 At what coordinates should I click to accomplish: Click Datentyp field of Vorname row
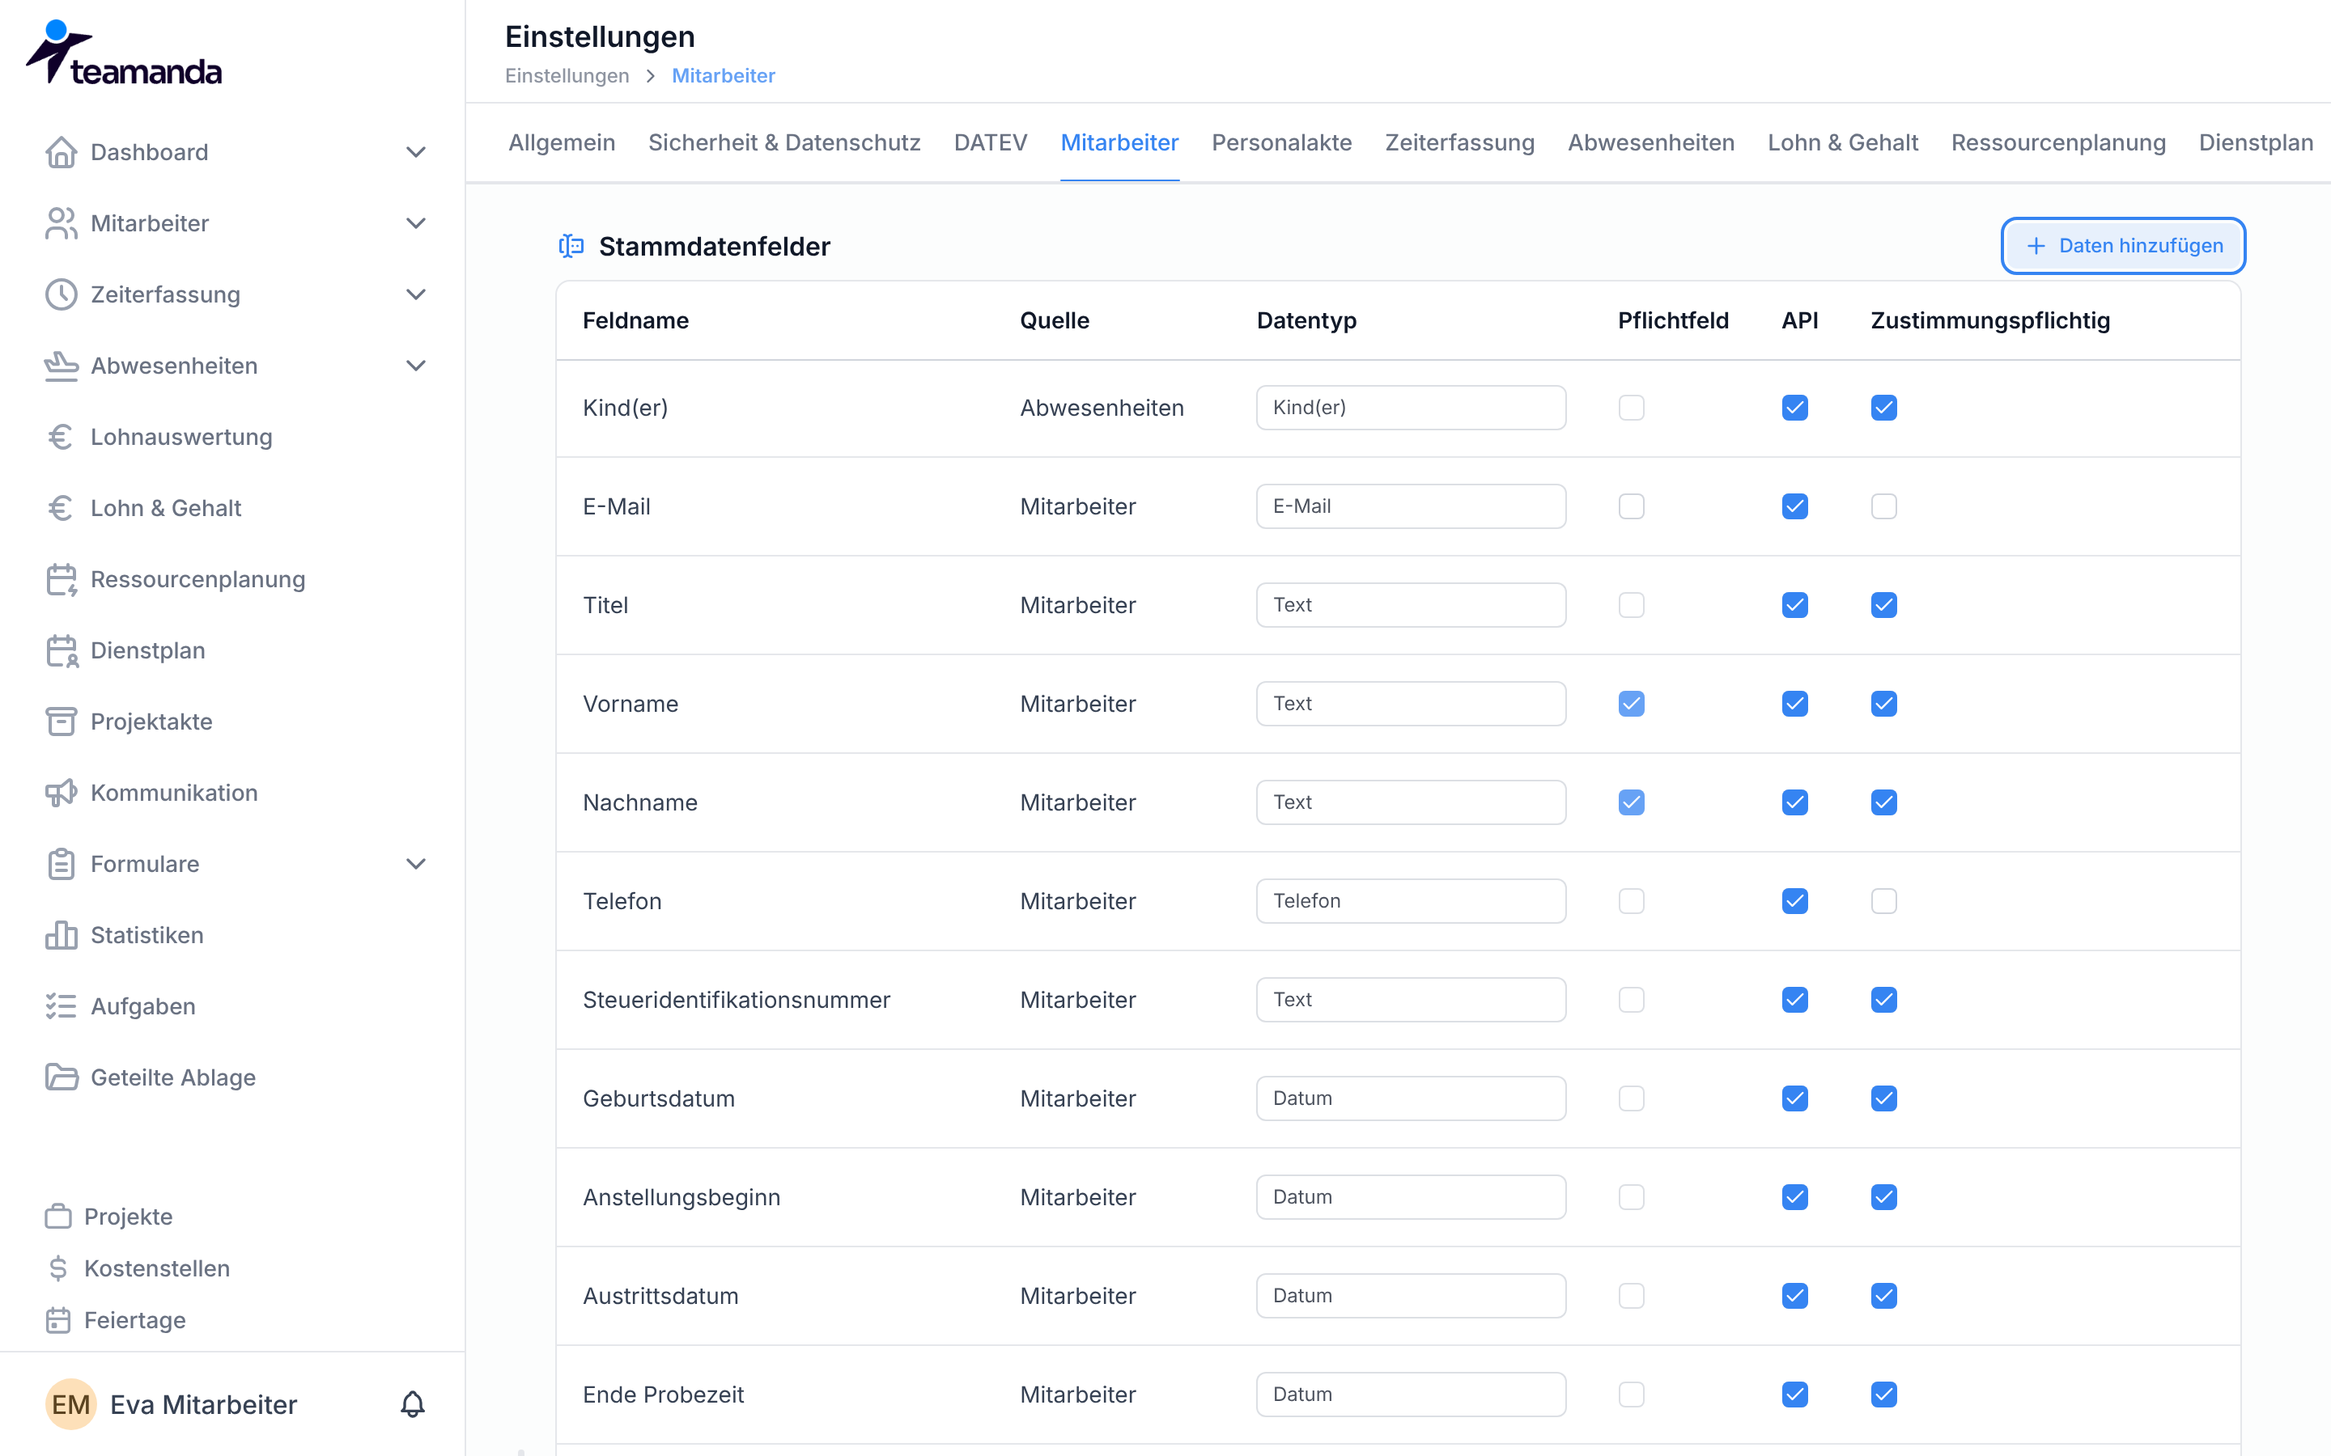click(1411, 704)
